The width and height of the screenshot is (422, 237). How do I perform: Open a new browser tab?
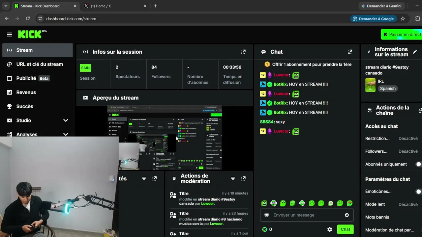click(x=156, y=6)
